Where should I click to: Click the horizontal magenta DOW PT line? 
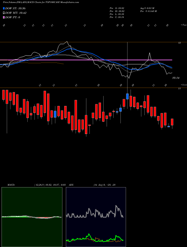click(86, 60)
